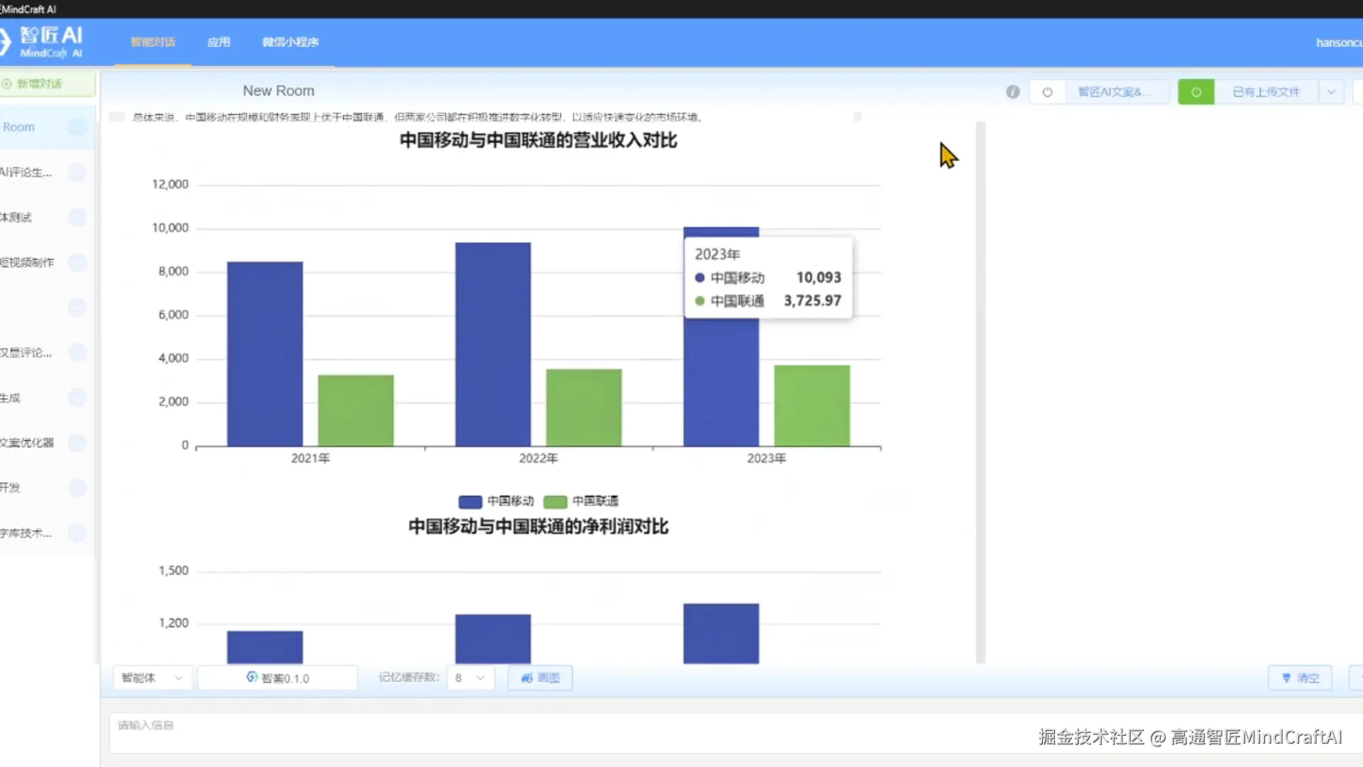This screenshot has width=1363, height=767.
Task: Click the New Room title text
Action: (278, 91)
